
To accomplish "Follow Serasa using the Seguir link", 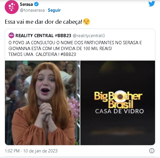I will tap(54, 10).
